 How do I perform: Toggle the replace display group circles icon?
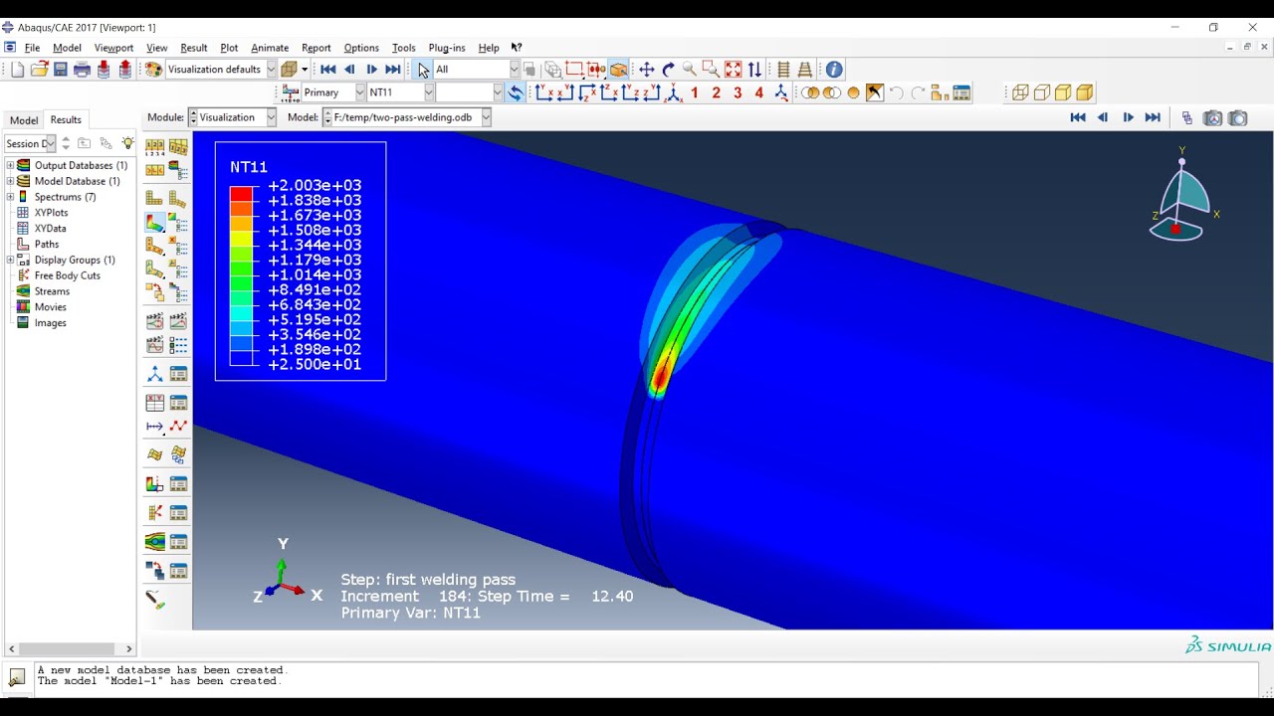coord(810,92)
